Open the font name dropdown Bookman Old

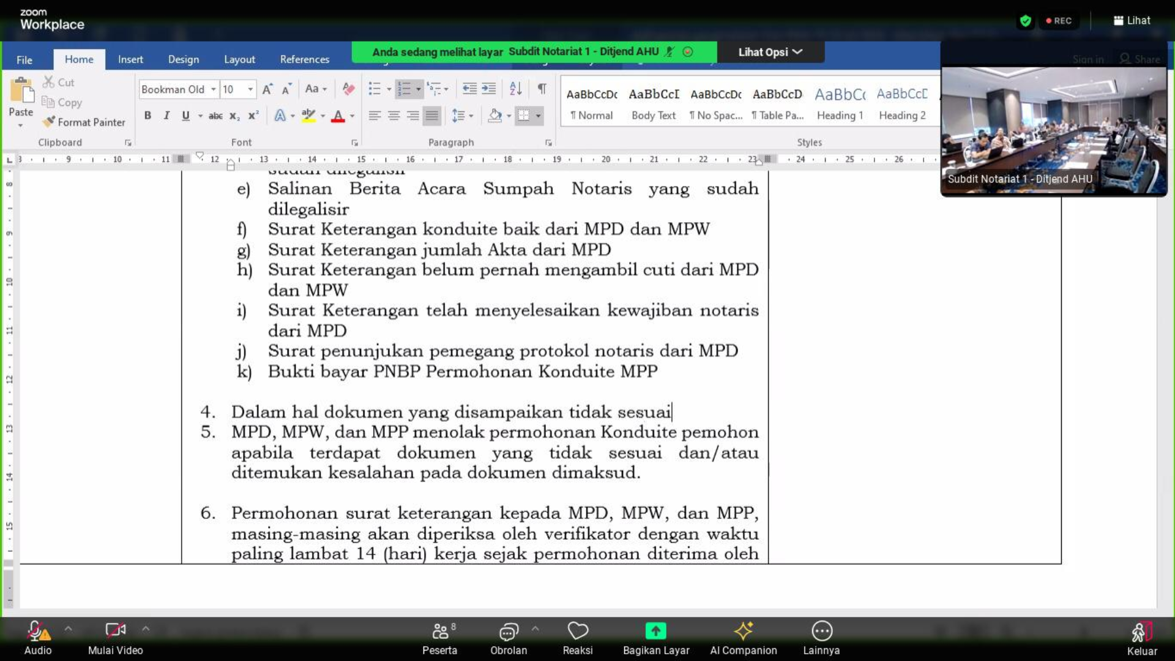point(214,89)
